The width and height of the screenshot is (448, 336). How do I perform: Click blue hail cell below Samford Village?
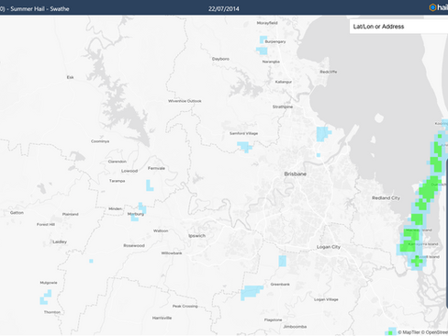(245, 147)
